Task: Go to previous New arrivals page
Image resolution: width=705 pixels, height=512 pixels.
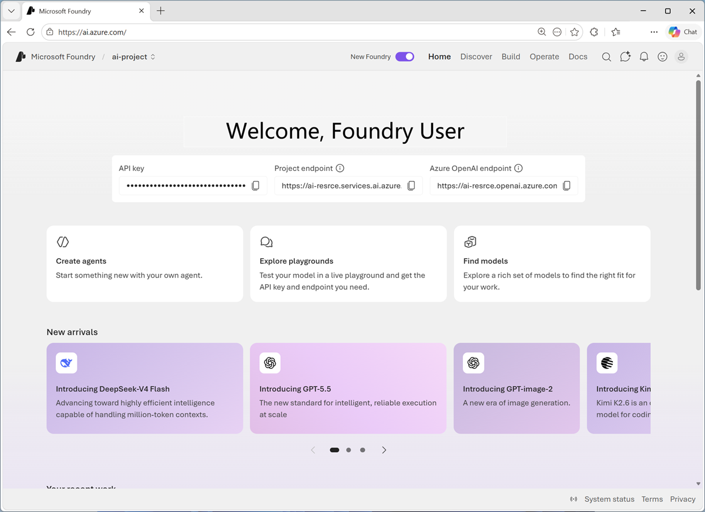Action: [x=313, y=450]
